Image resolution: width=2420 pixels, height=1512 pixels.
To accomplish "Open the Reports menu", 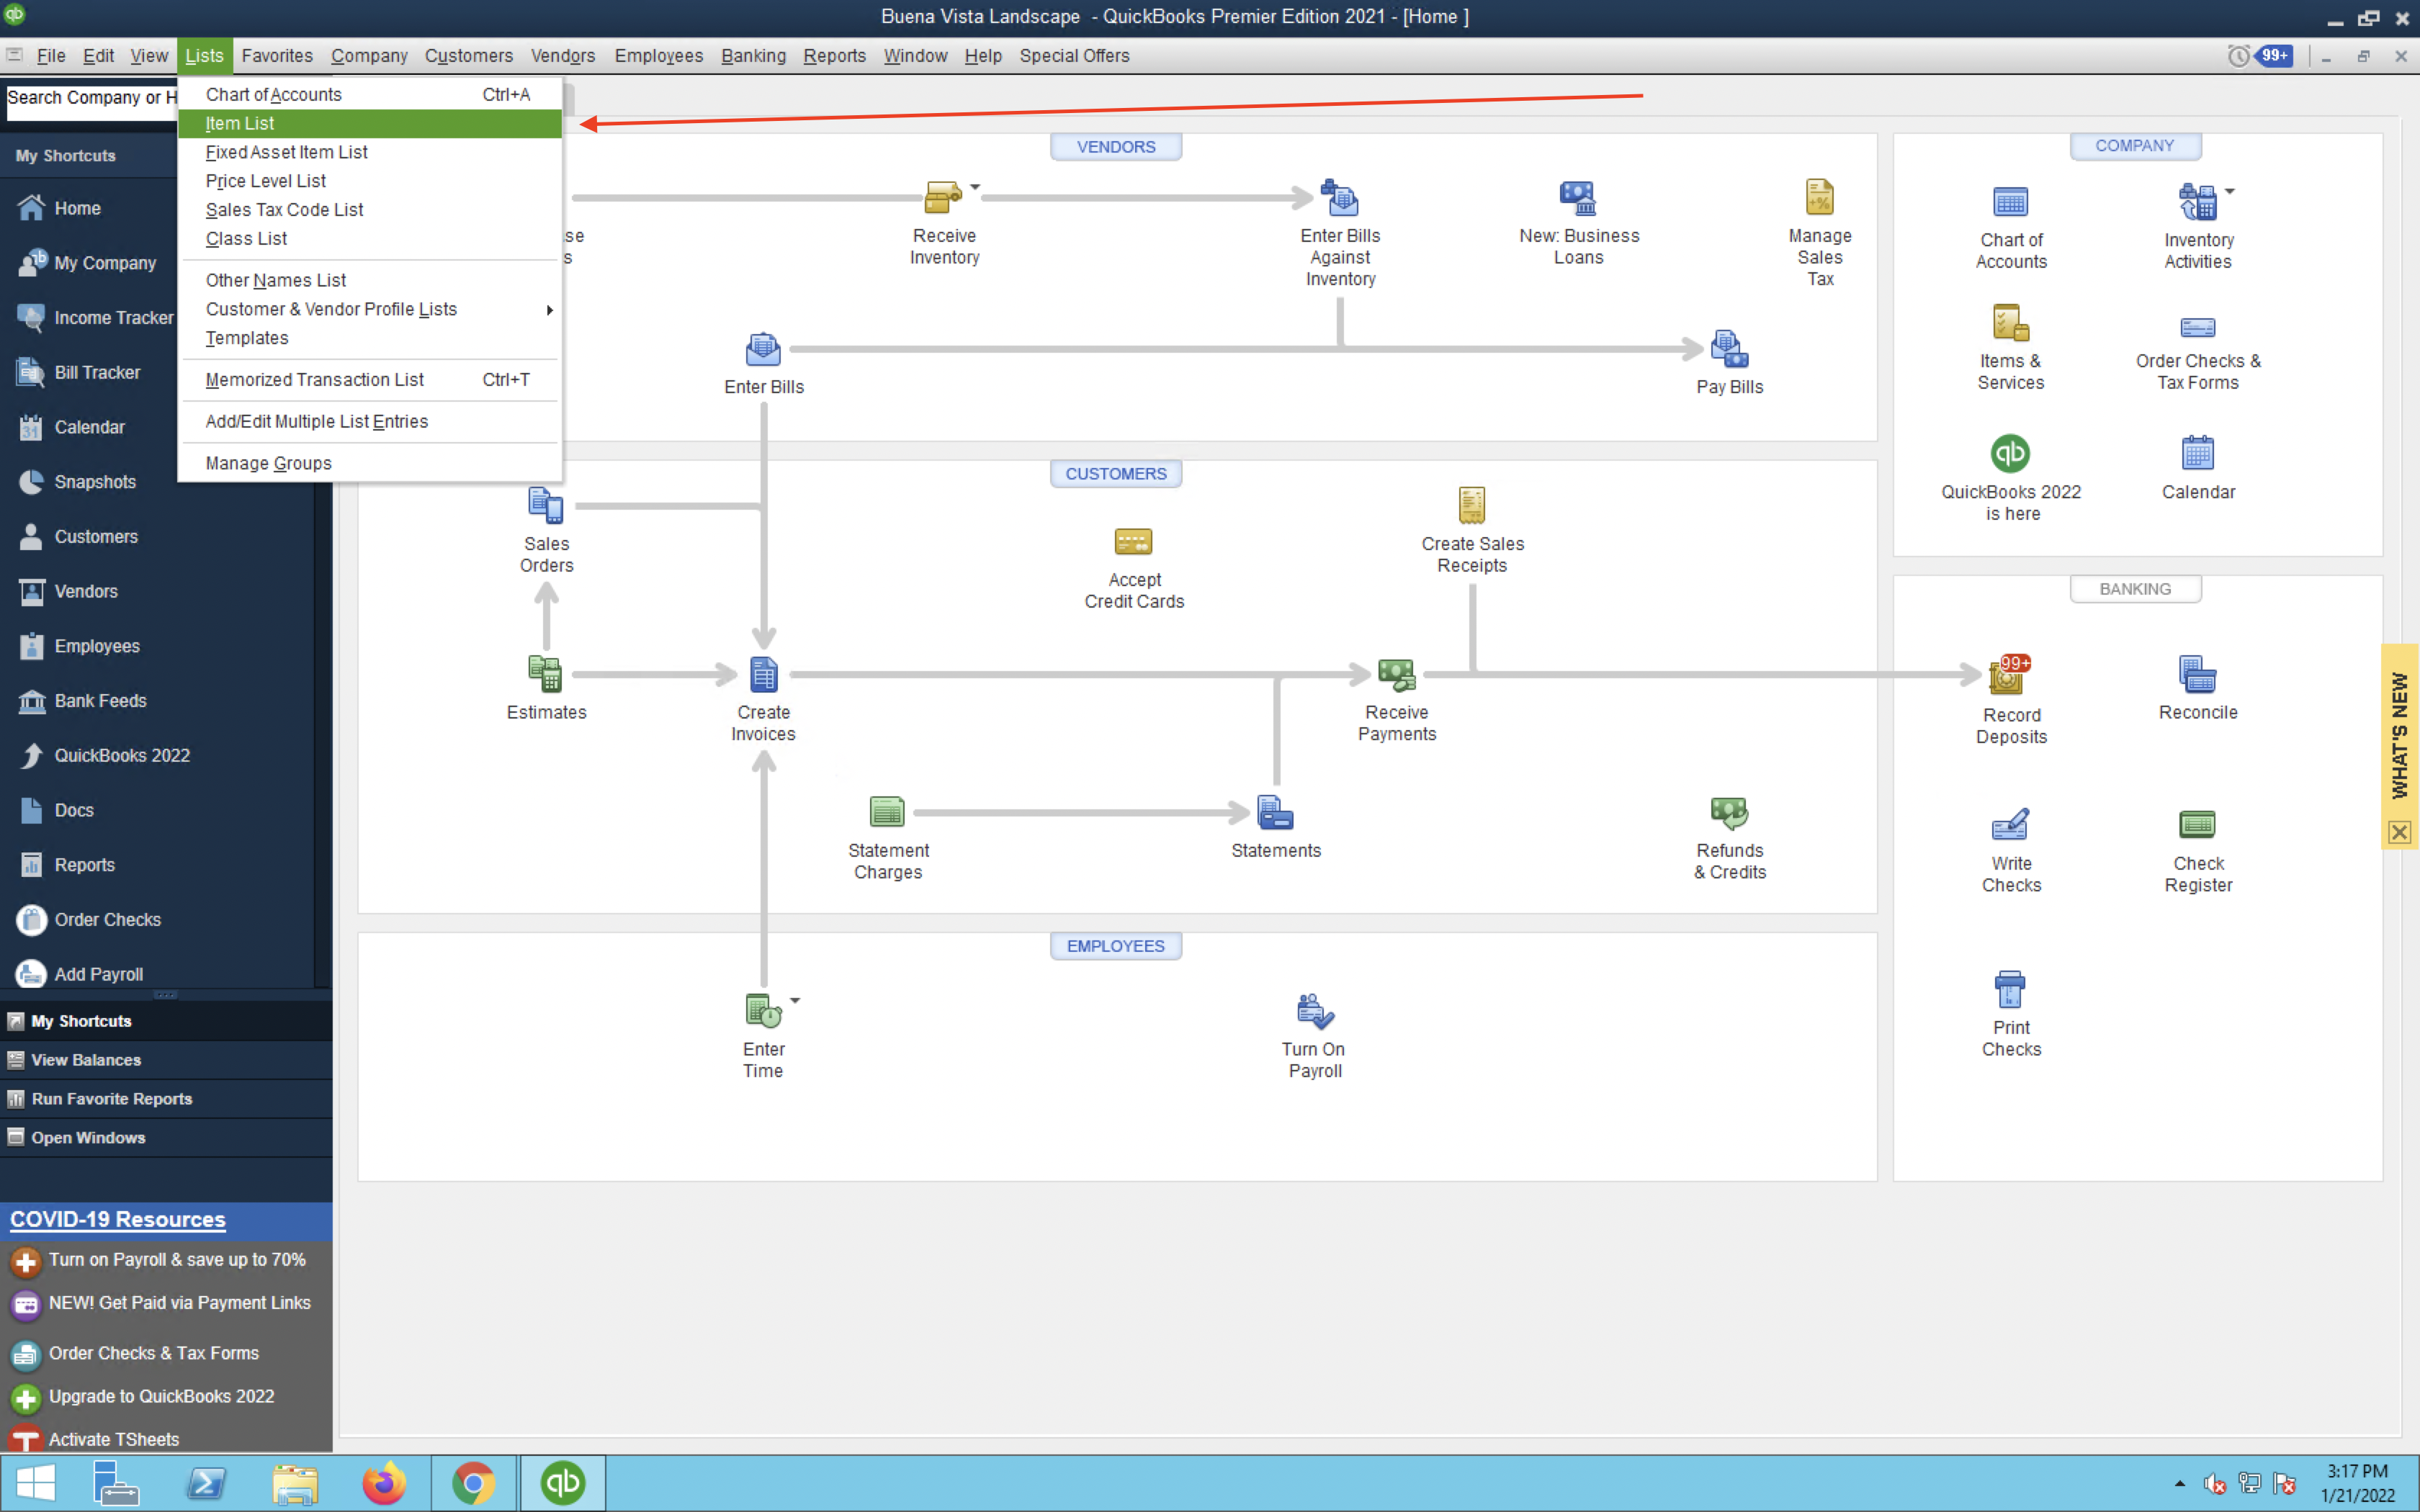I will click(834, 56).
